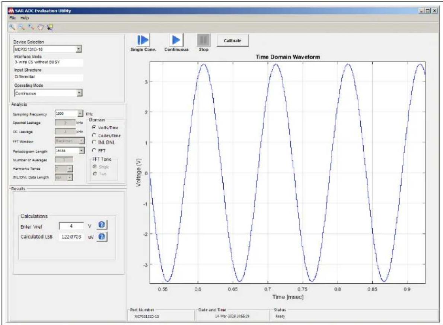Open the Device Selection dropdown
This screenshot has height=325, width=443.
click(x=79, y=49)
